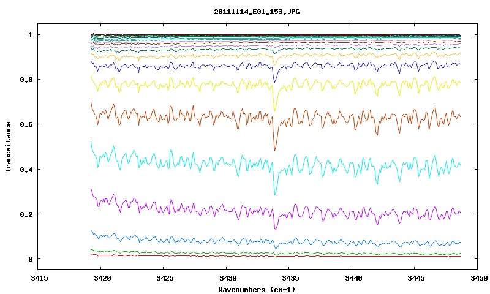Click the x-axis tick label 3425
This screenshot has width=490, height=294.
click(165, 278)
